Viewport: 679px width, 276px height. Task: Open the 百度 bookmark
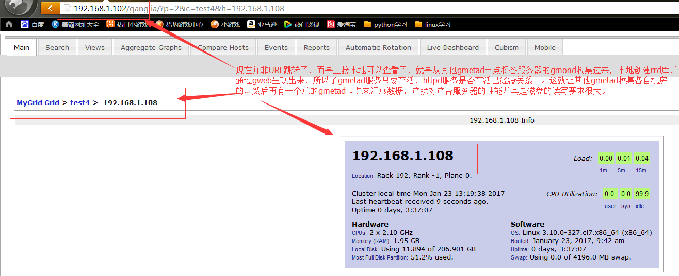click(x=33, y=24)
